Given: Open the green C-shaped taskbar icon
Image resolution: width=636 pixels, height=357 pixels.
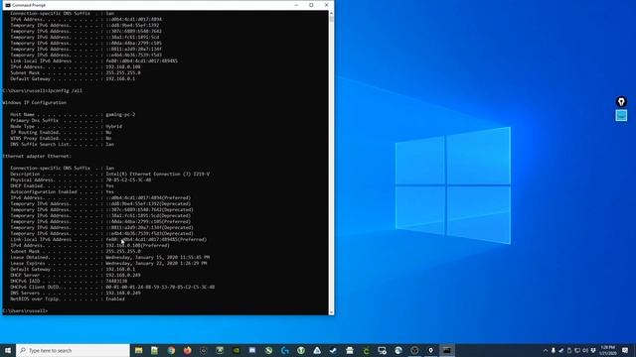Looking at the screenshot, I should (x=366, y=350).
